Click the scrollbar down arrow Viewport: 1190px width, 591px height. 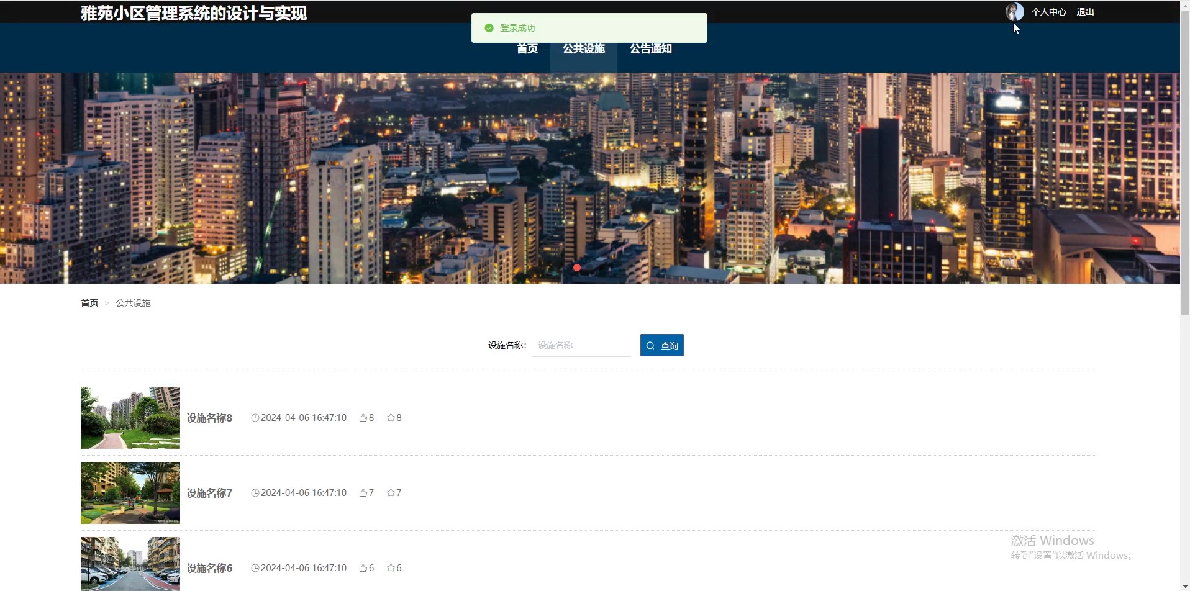coord(1185,586)
